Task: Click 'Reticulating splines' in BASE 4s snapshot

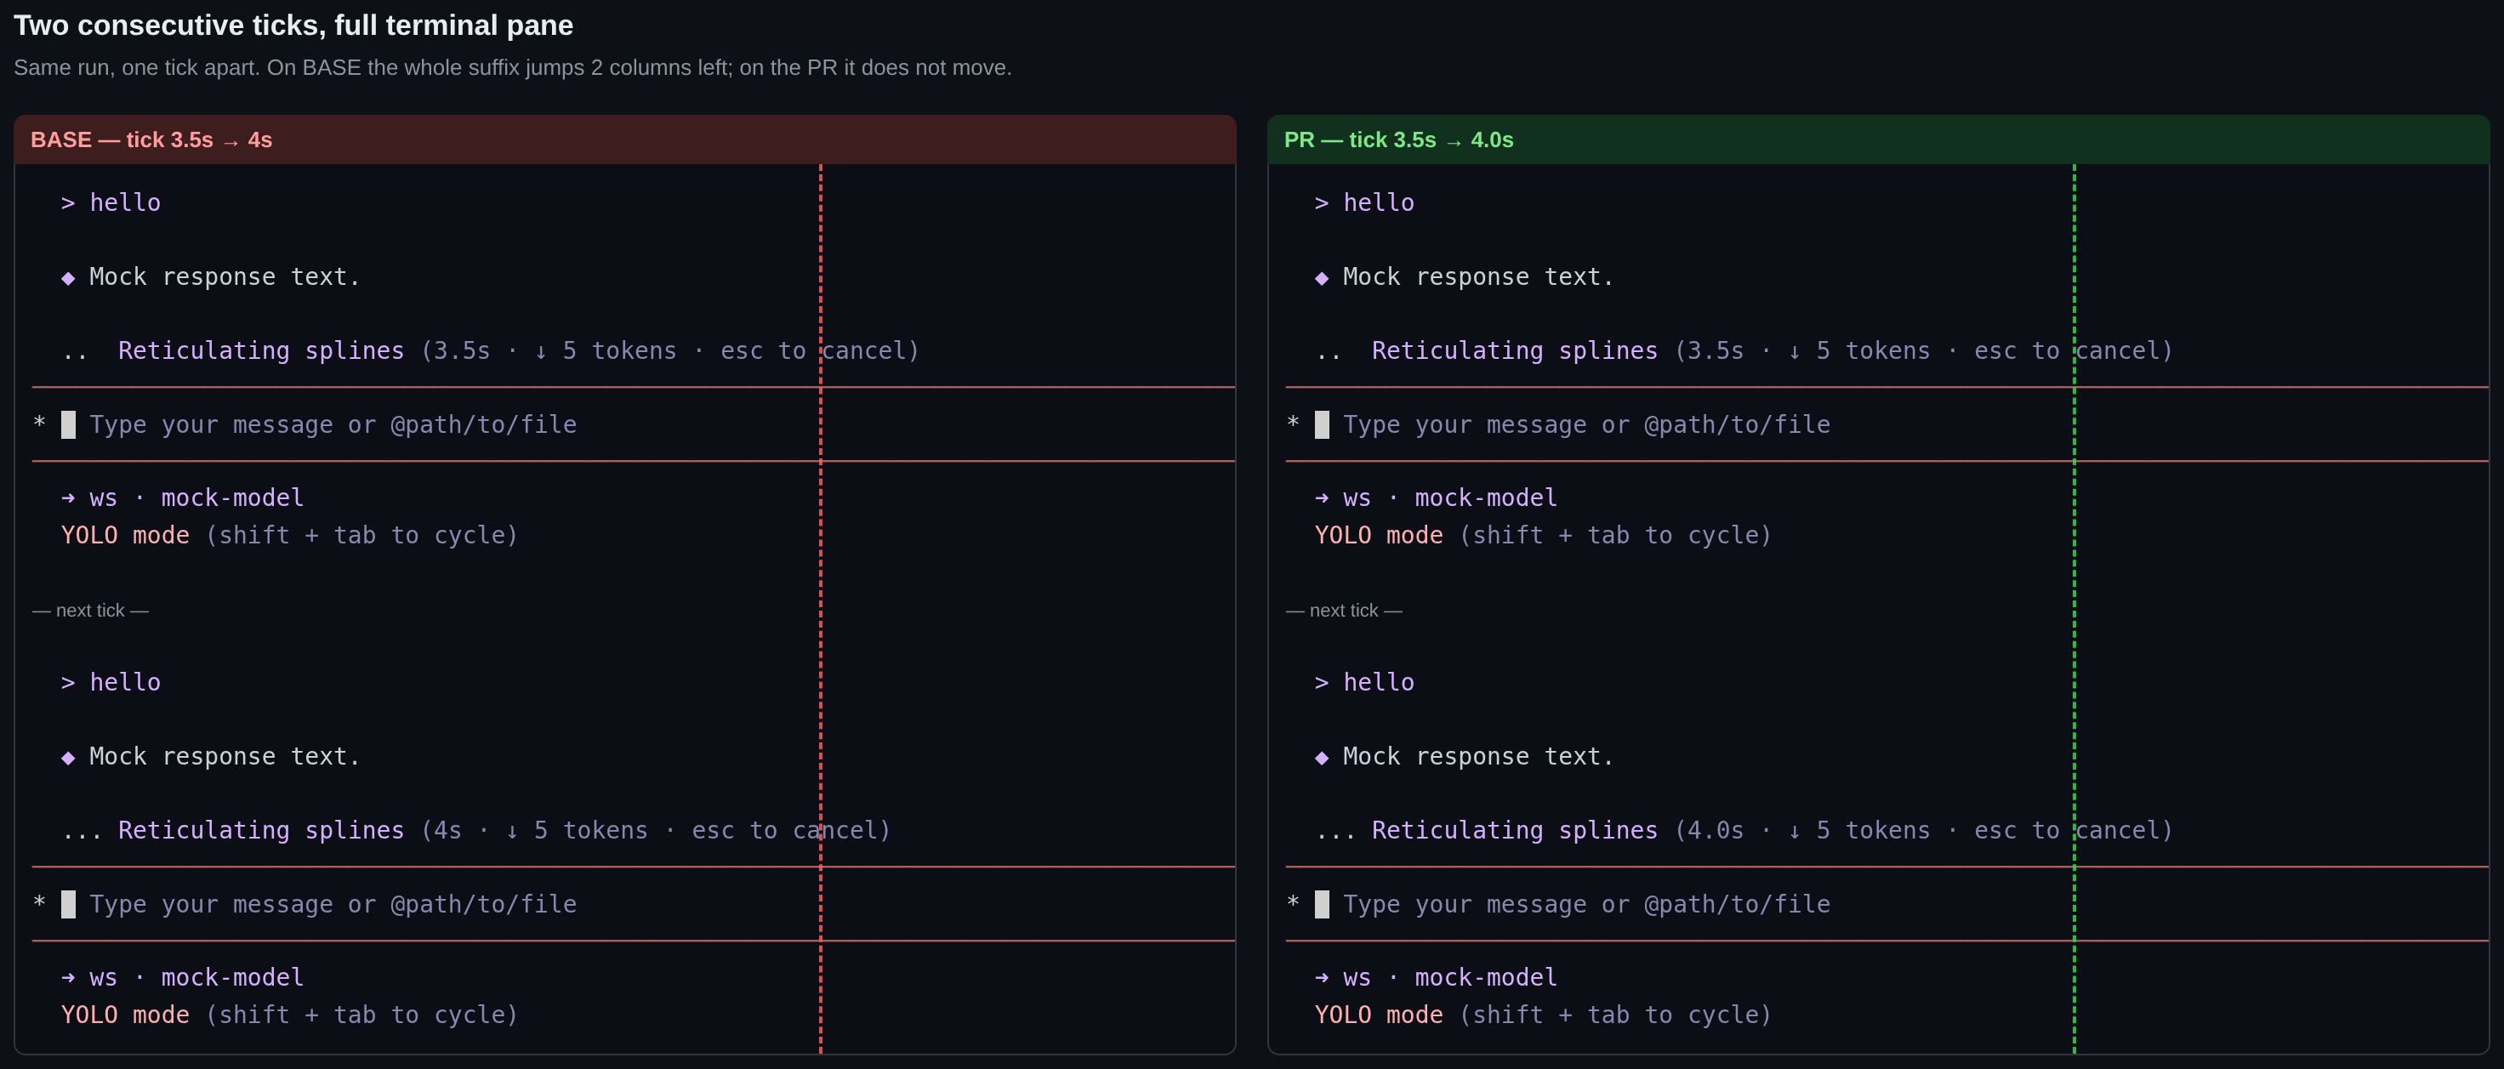Action: (260, 830)
